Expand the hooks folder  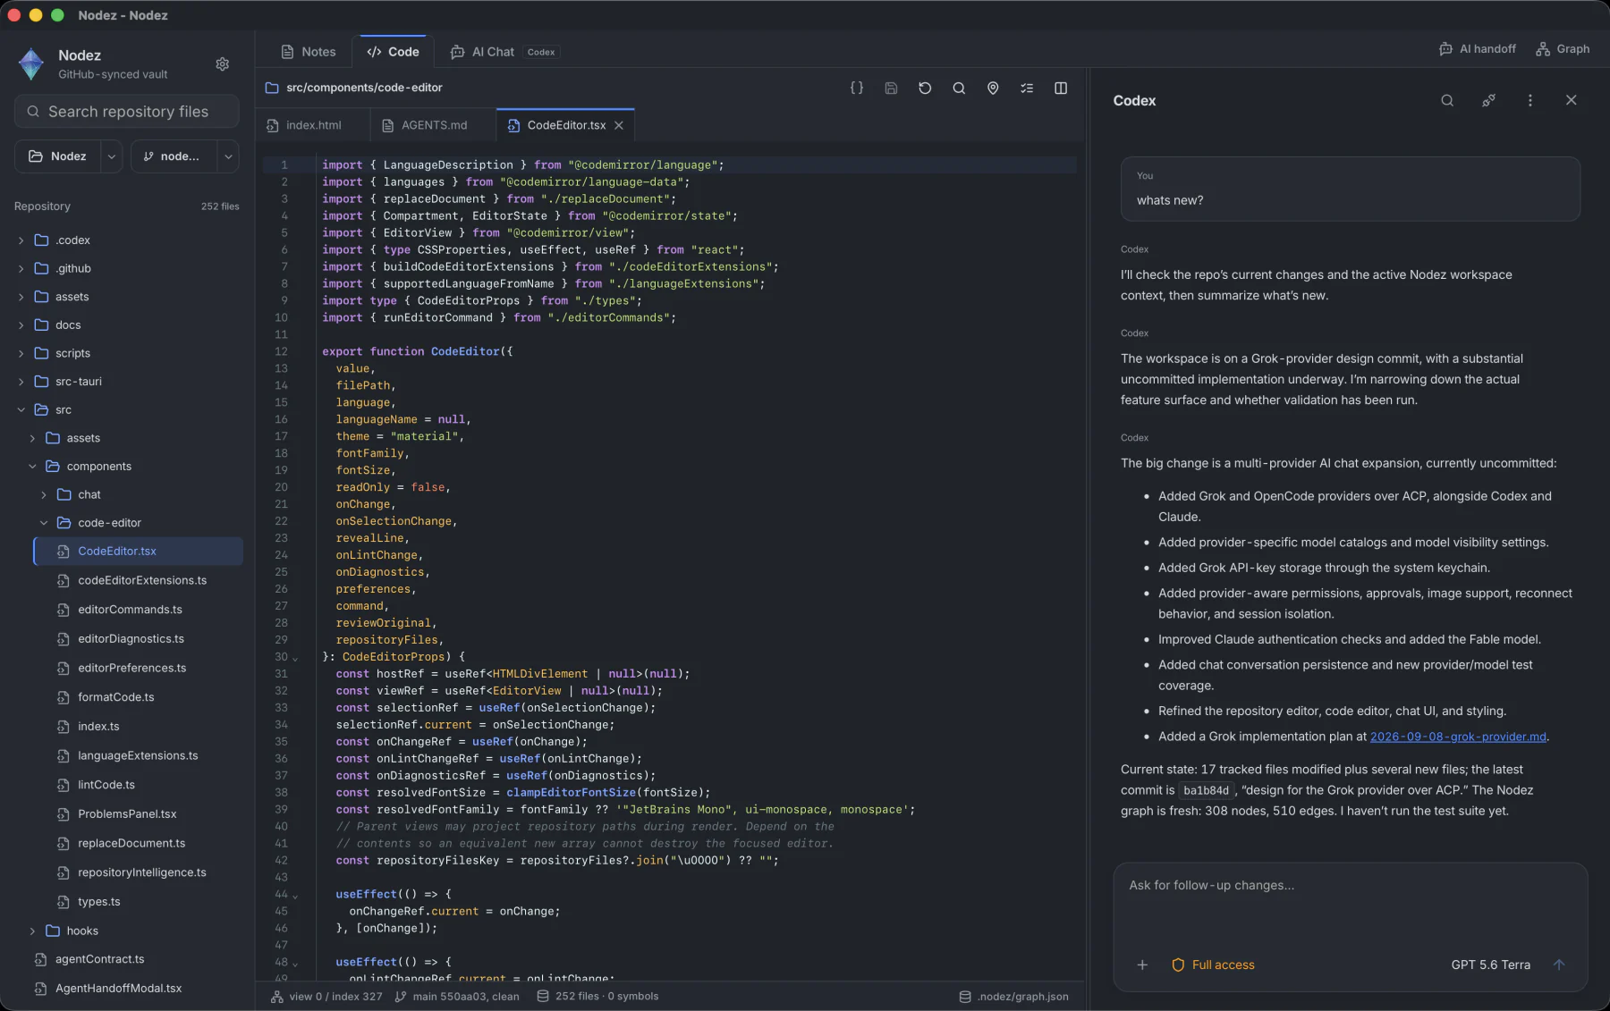click(x=32, y=931)
